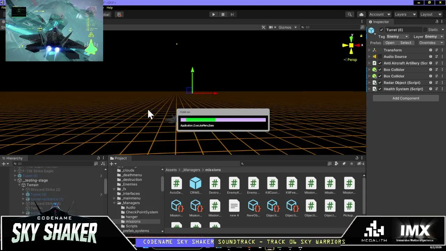The width and height of the screenshot is (446, 251).
Task: Select the CRIMS... prefab asset
Action: tap(195, 186)
